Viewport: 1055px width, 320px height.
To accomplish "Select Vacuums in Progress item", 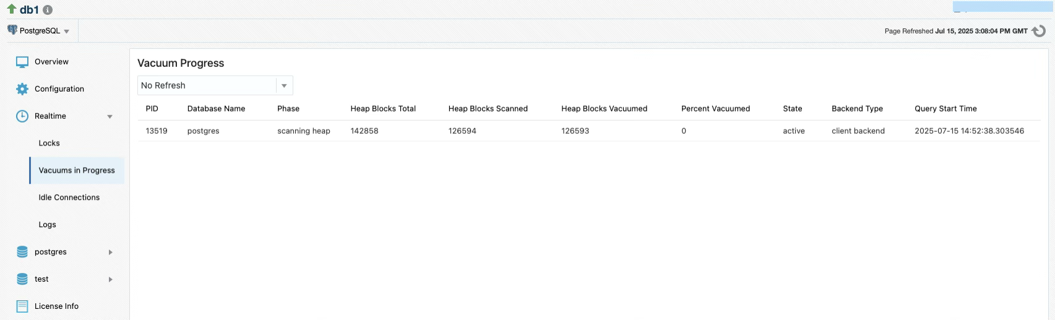I will (x=77, y=170).
